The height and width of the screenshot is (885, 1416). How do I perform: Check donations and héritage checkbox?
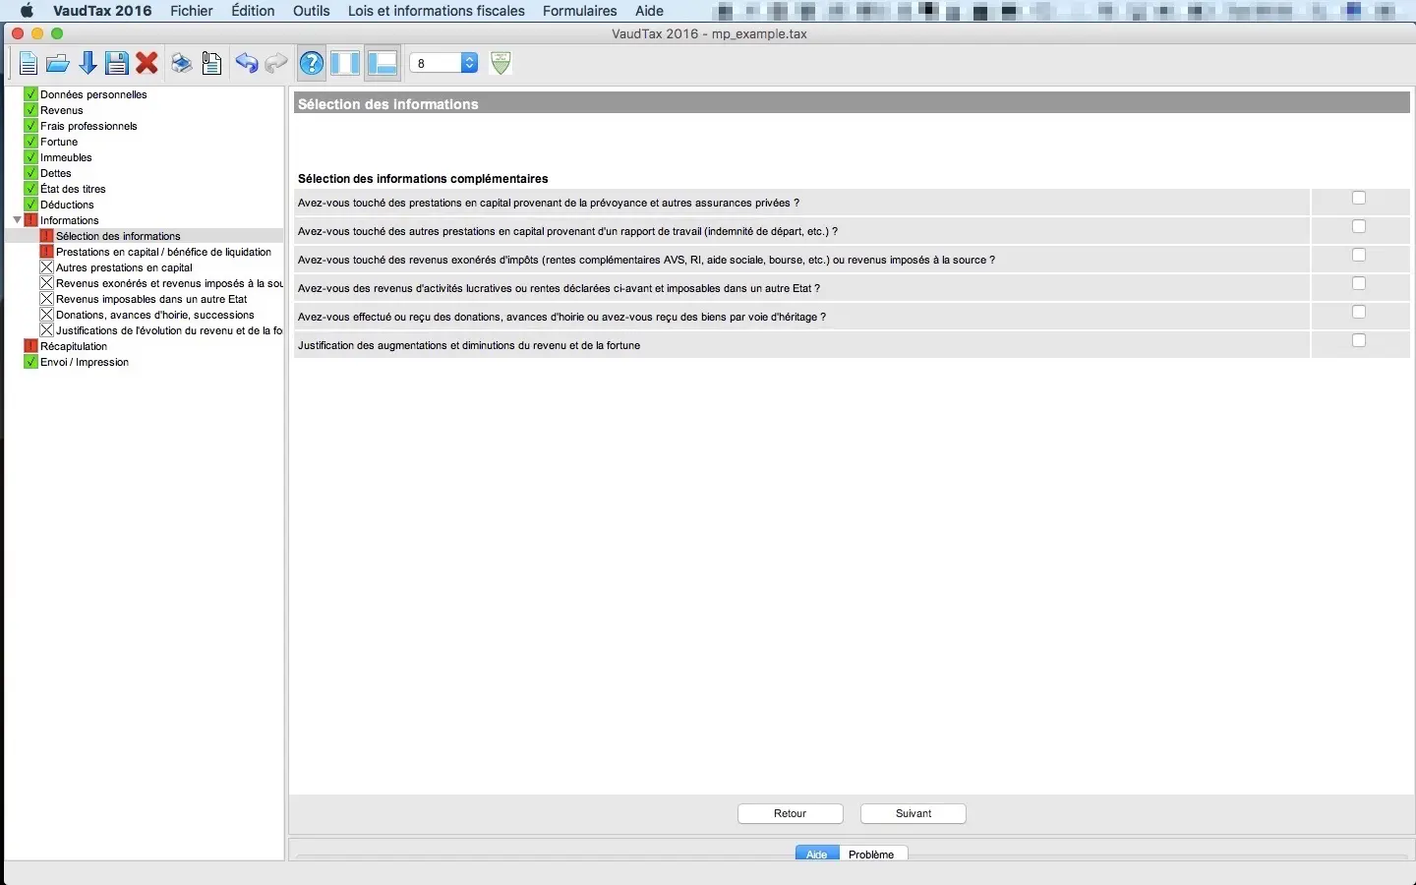(x=1359, y=312)
